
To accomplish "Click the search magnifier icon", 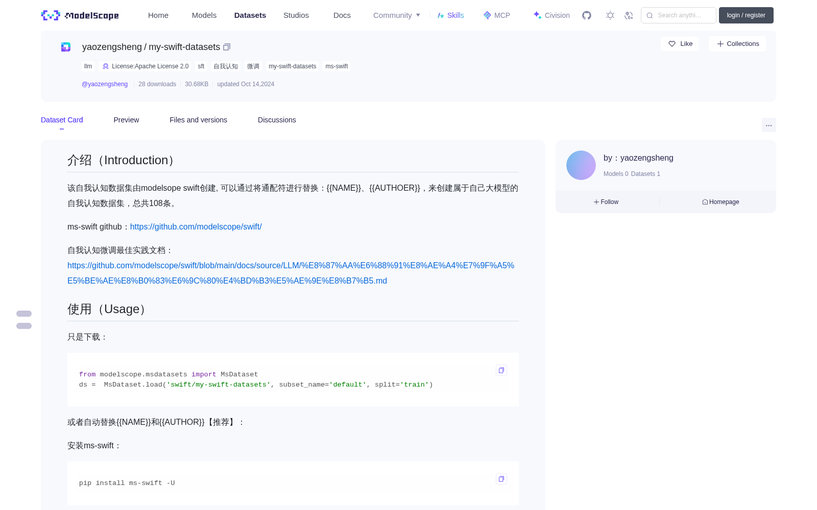I will click(x=650, y=15).
